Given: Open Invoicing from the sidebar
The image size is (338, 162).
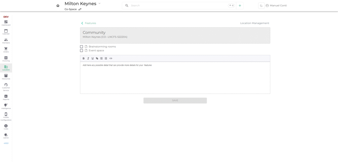Looking at the screenshot, I should 6,59.
